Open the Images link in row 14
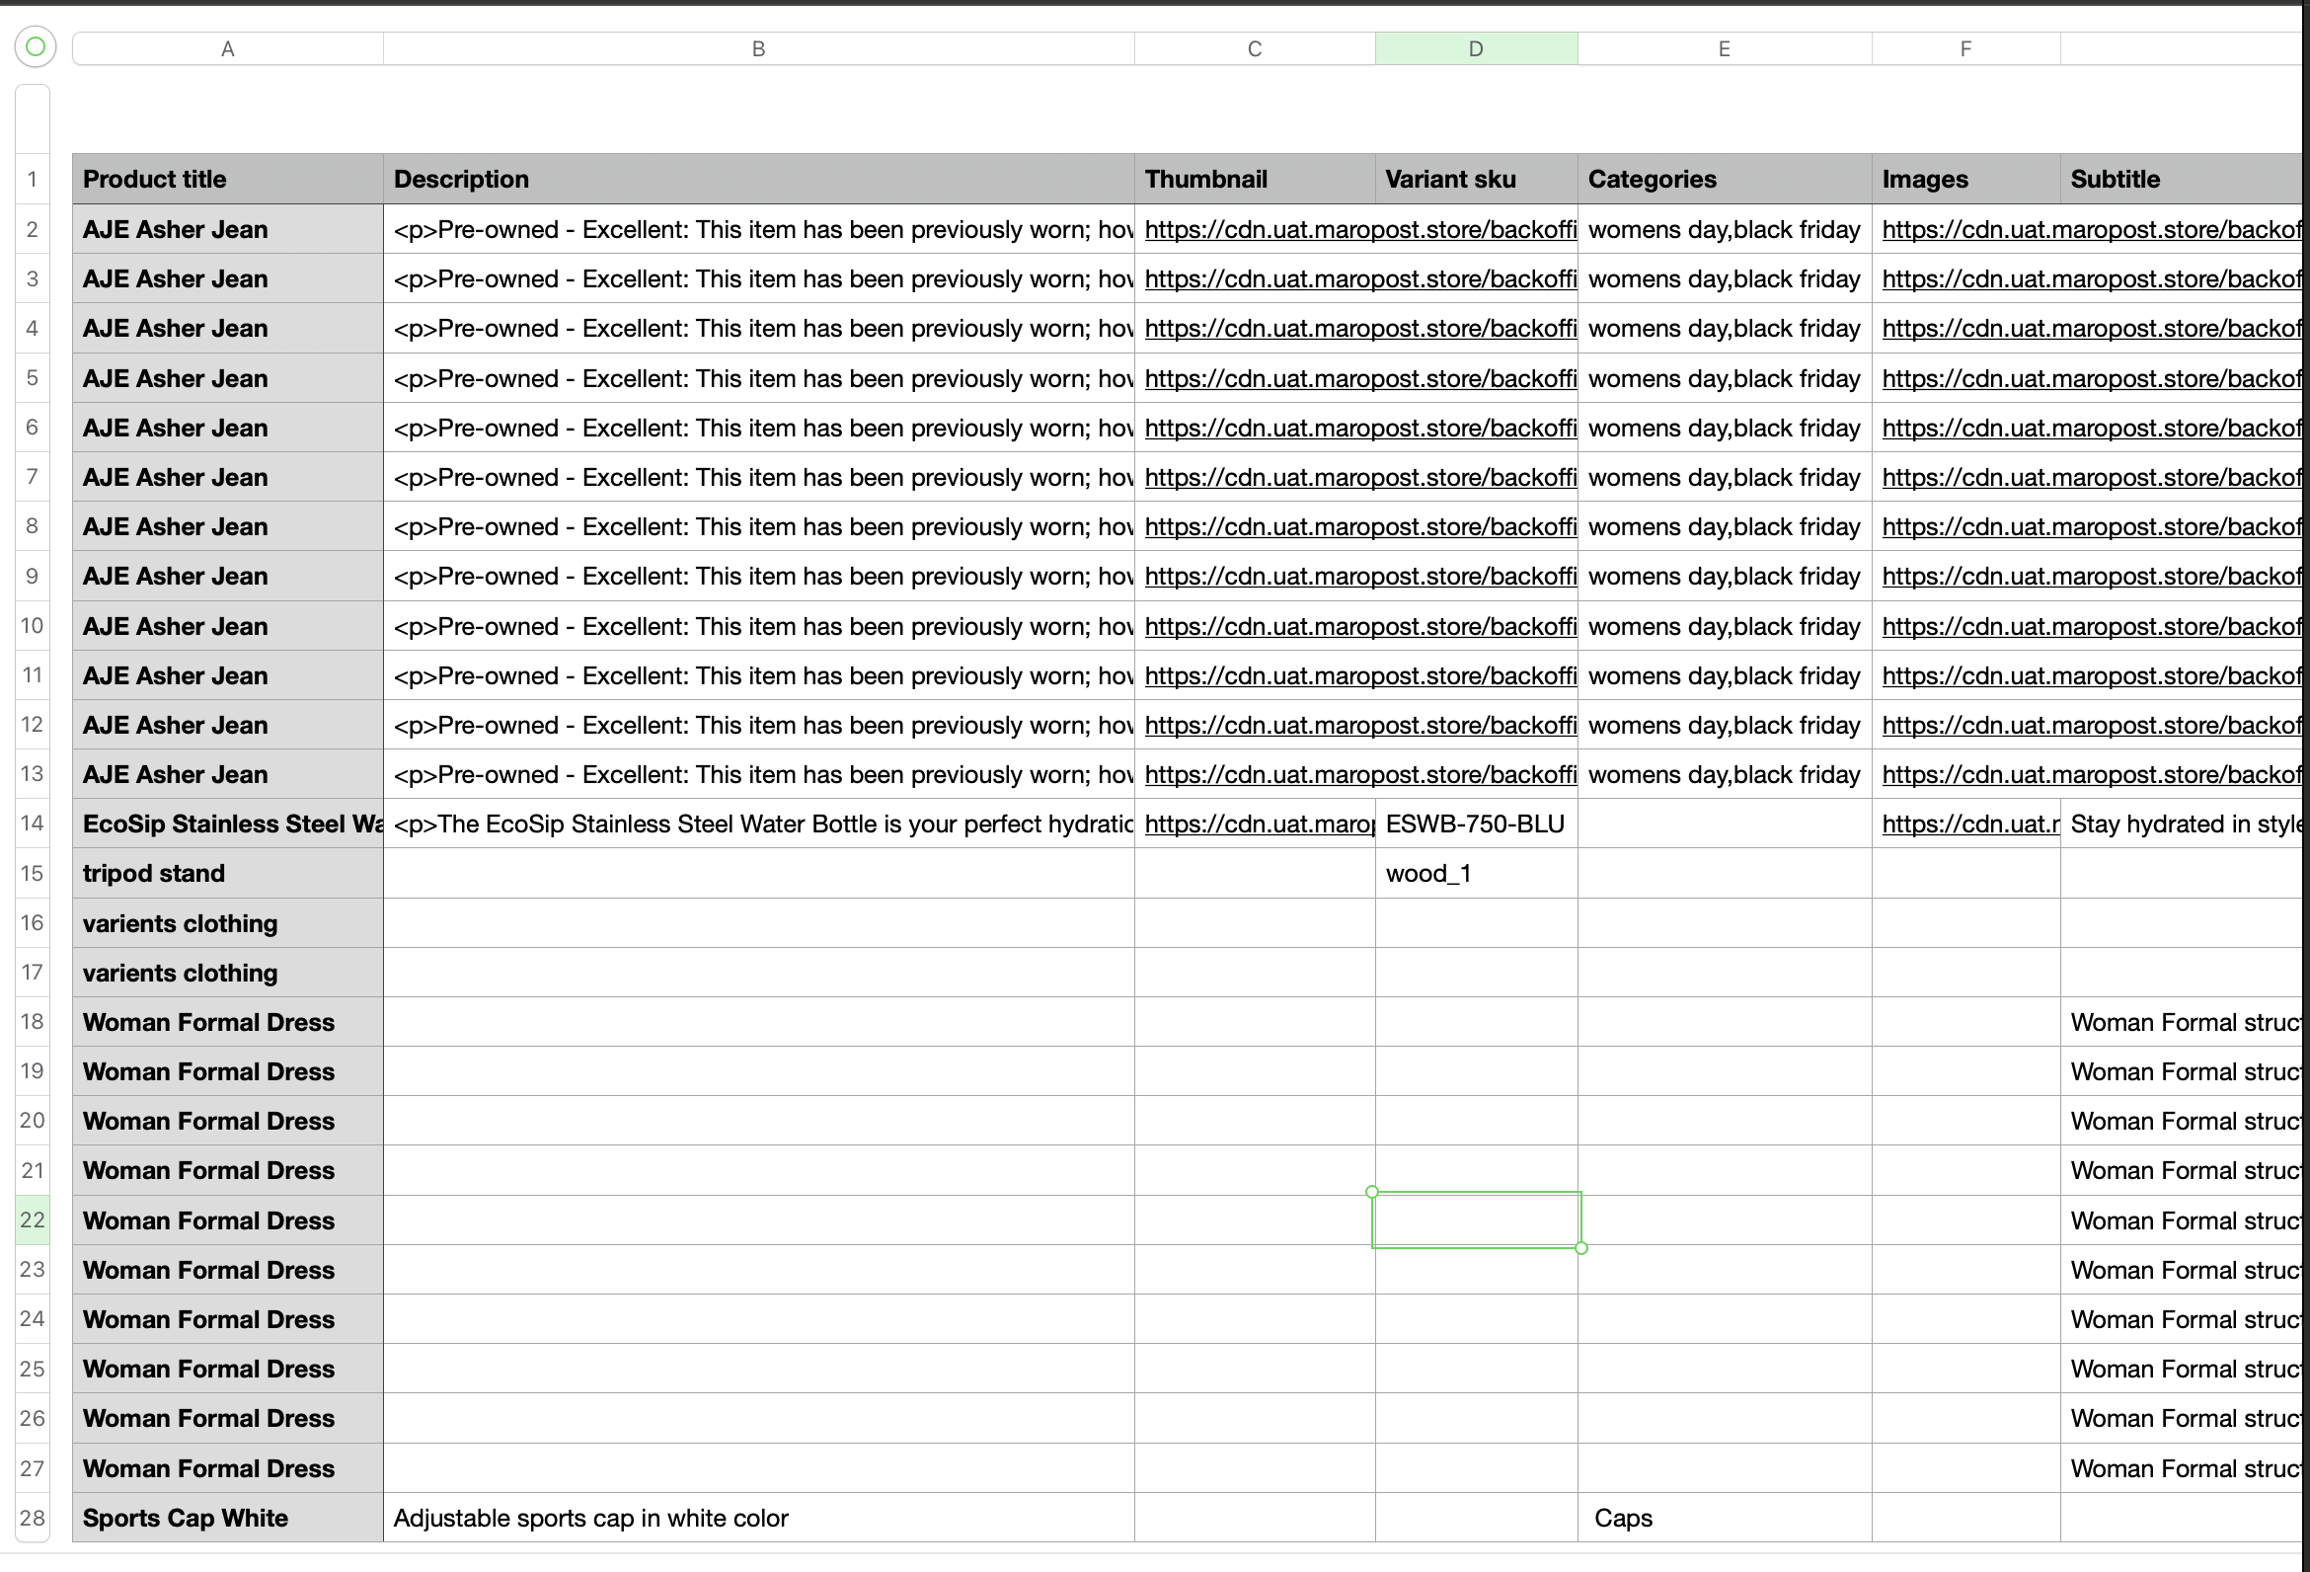Image resolution: width=2310 pixels, height=1572 pixels. 1969,825
